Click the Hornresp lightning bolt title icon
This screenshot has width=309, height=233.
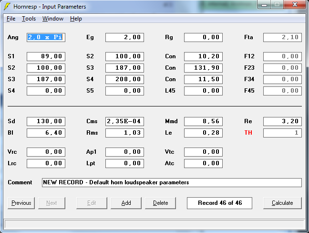coord(7,7)
